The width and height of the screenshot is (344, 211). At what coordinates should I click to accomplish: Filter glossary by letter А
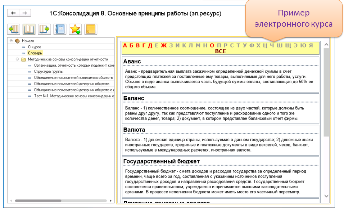click(x=126, y=45)
